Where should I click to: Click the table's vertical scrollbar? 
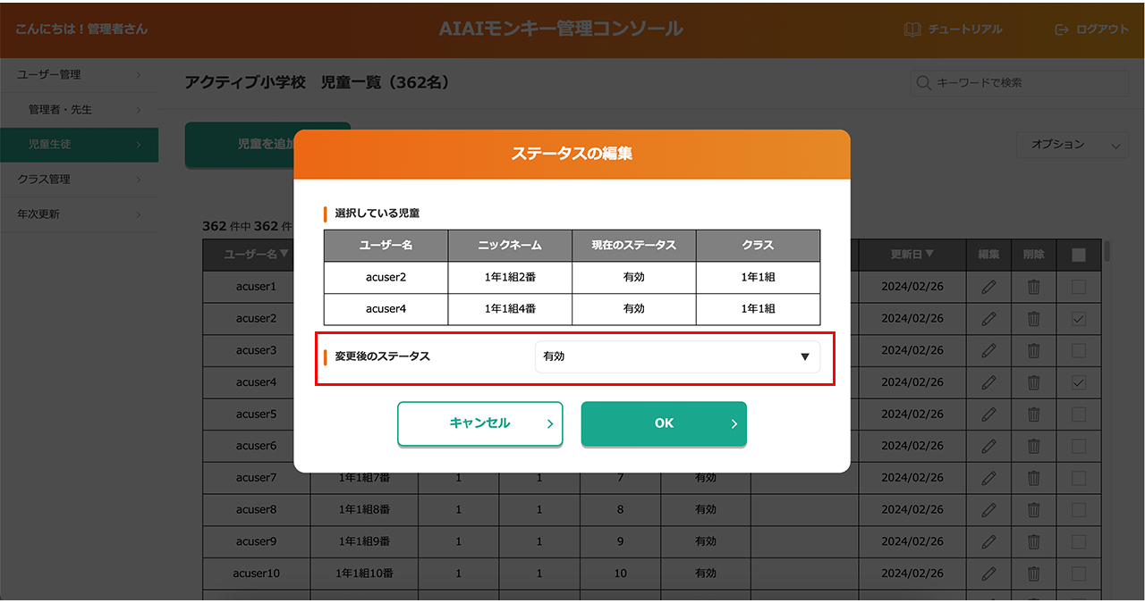[x=1107, y=252]
